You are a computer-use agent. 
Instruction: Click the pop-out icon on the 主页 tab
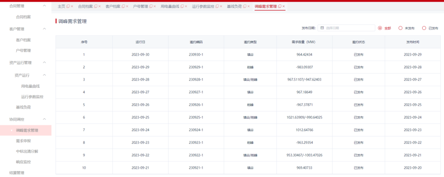pos(68,6)
